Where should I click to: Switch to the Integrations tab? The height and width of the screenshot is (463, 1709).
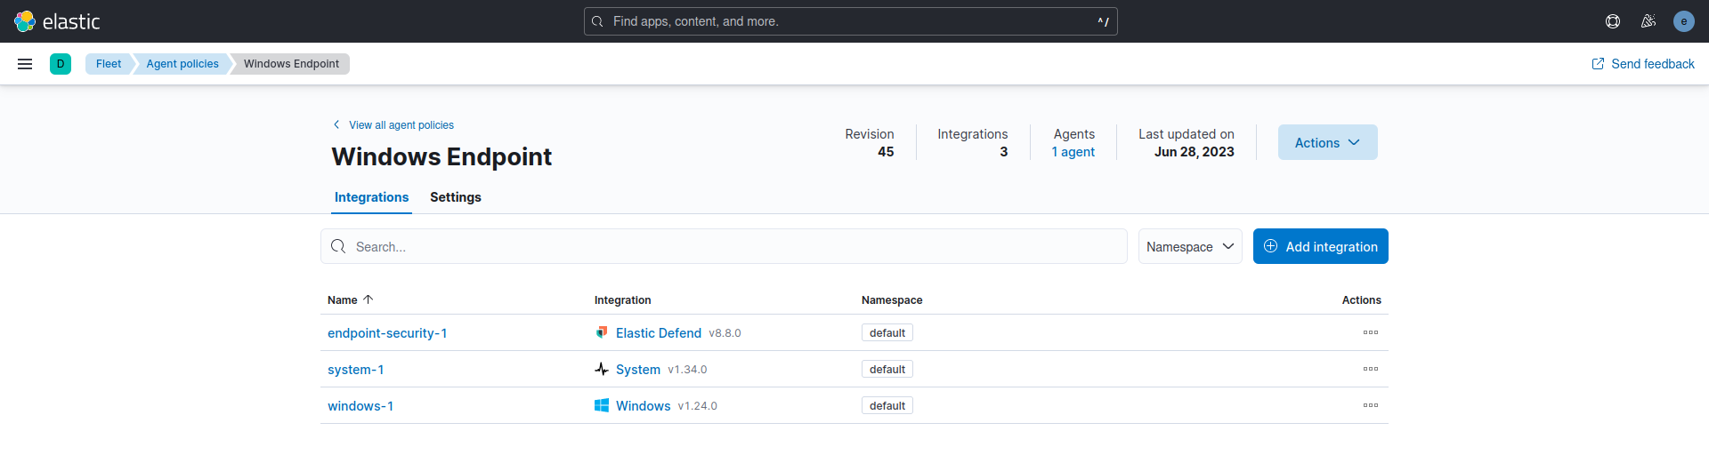pos(371,197)
